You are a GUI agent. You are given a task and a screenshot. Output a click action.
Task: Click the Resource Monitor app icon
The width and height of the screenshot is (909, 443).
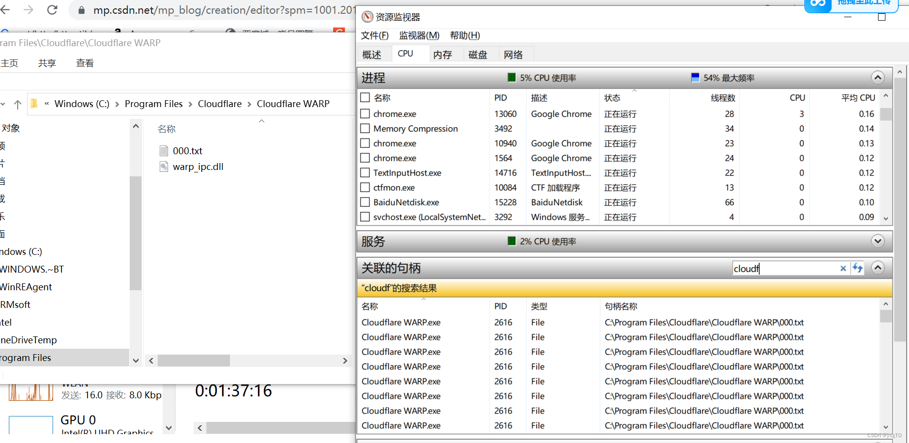(x=367, y=17)
